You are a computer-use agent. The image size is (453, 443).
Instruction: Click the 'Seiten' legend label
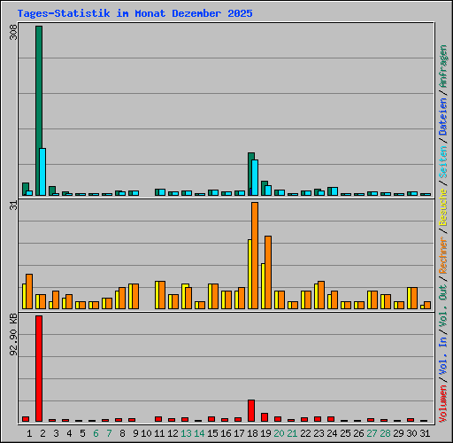[x=443, y=162]
